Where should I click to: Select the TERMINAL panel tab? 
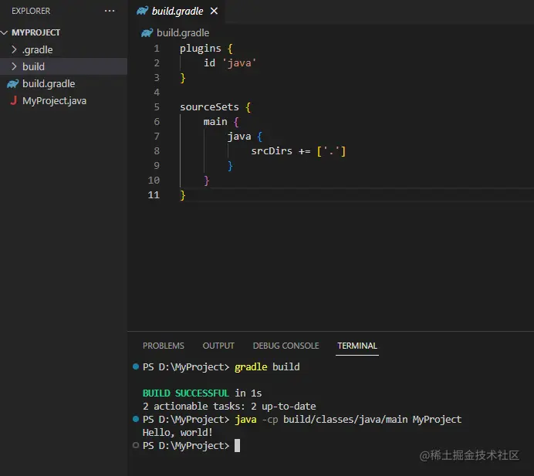(357, 346)
